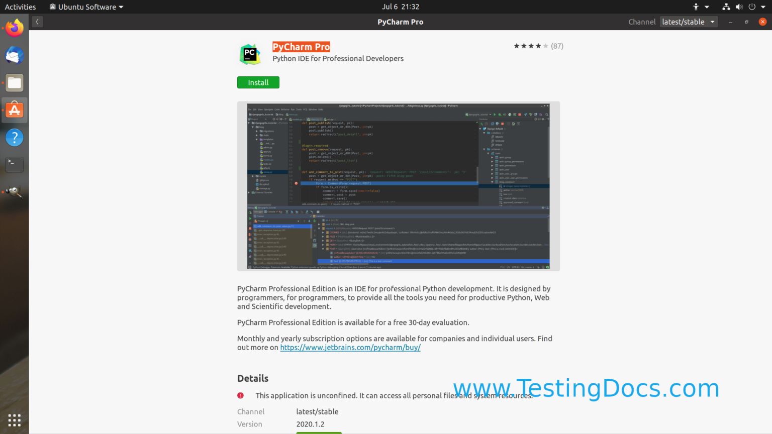772x434 pixels.
Task: Install PyCharm Pro
Action: tap(258, 82)
